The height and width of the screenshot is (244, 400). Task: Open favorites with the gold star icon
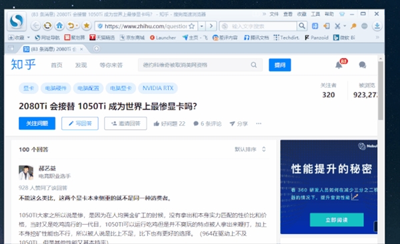87,25
